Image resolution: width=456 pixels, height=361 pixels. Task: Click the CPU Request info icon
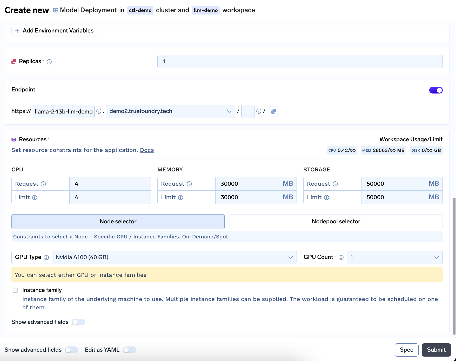coord(43,184)
